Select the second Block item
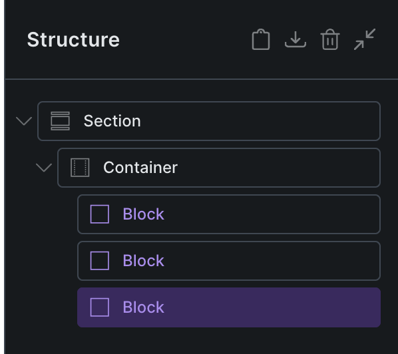Image resolution: width=398 pixels, height=354 pixels. tap(229, 261)
